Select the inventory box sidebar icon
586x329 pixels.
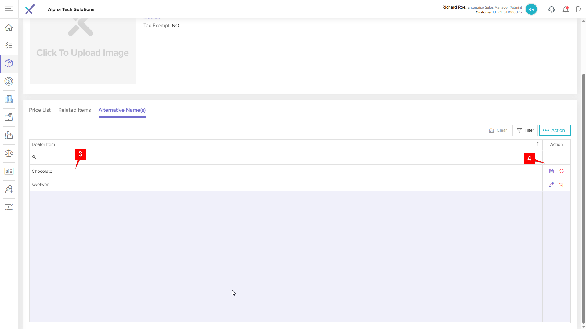pyautogui.click(x=9, y=63)
